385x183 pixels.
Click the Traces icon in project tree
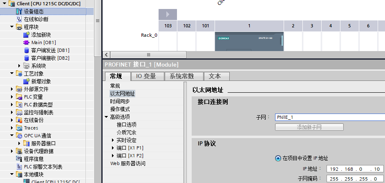(x=19, y=128)
